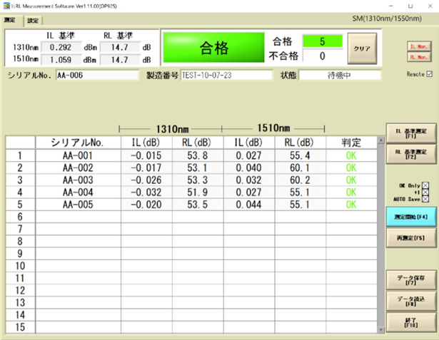439x340 pixels.
Task: Click 測定開始 [F4] button
Action: click(409, 217)
